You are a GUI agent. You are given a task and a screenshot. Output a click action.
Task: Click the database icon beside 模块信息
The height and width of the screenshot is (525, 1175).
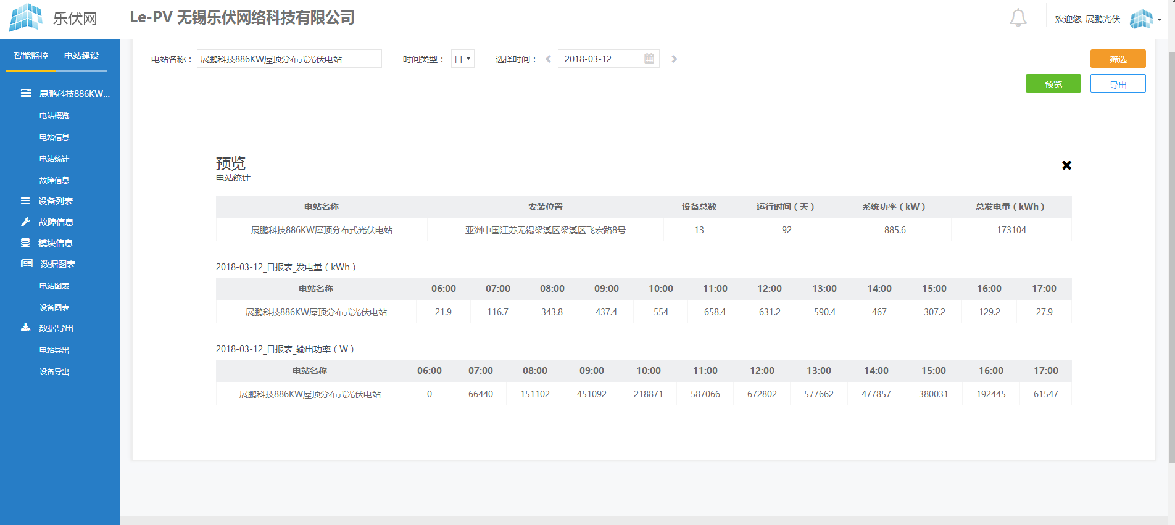coord(25,243)
